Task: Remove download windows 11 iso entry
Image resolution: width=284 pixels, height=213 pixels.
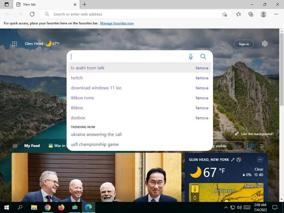Action: click(202, 88)
